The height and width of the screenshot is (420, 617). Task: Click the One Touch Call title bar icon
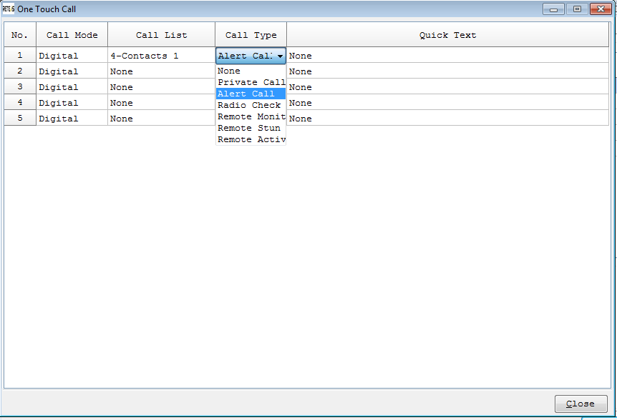coord(9,9)
